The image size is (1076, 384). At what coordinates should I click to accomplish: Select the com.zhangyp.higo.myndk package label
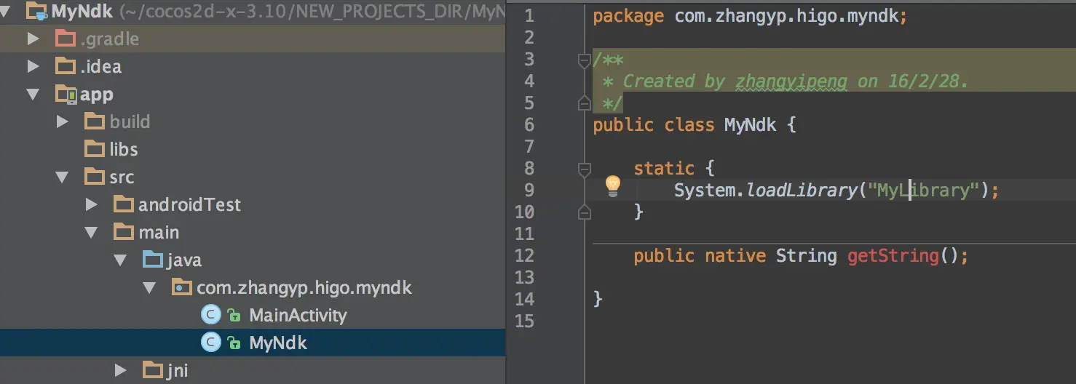304,288
